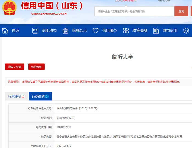
Task: Click the 临沂大学 heading
Action: (x=123, y=57)
